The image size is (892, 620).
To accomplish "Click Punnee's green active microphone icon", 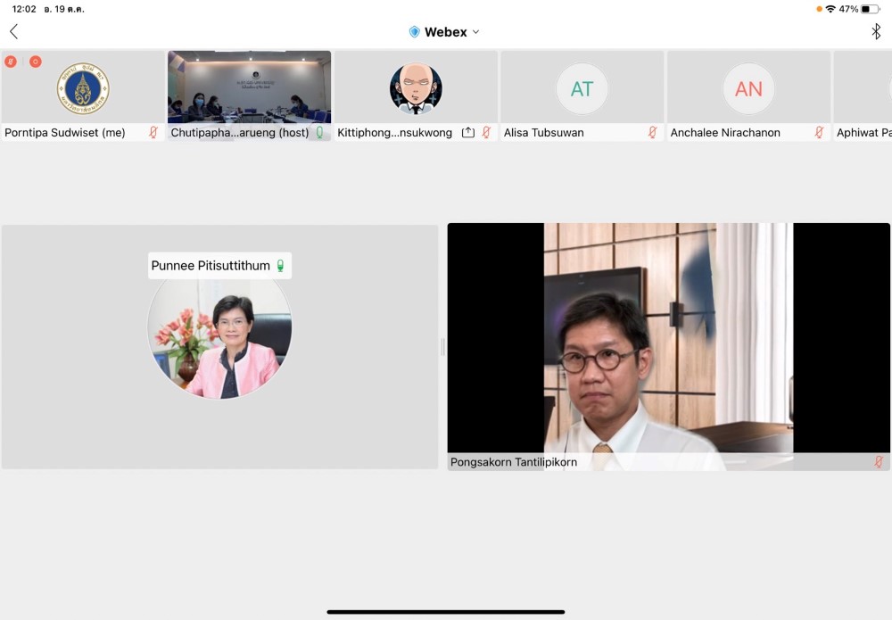I will click(280, 266).
